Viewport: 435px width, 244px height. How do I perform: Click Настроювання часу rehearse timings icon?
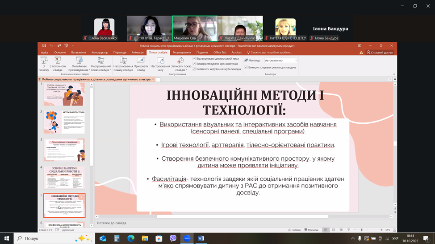[x=160, y=64]
